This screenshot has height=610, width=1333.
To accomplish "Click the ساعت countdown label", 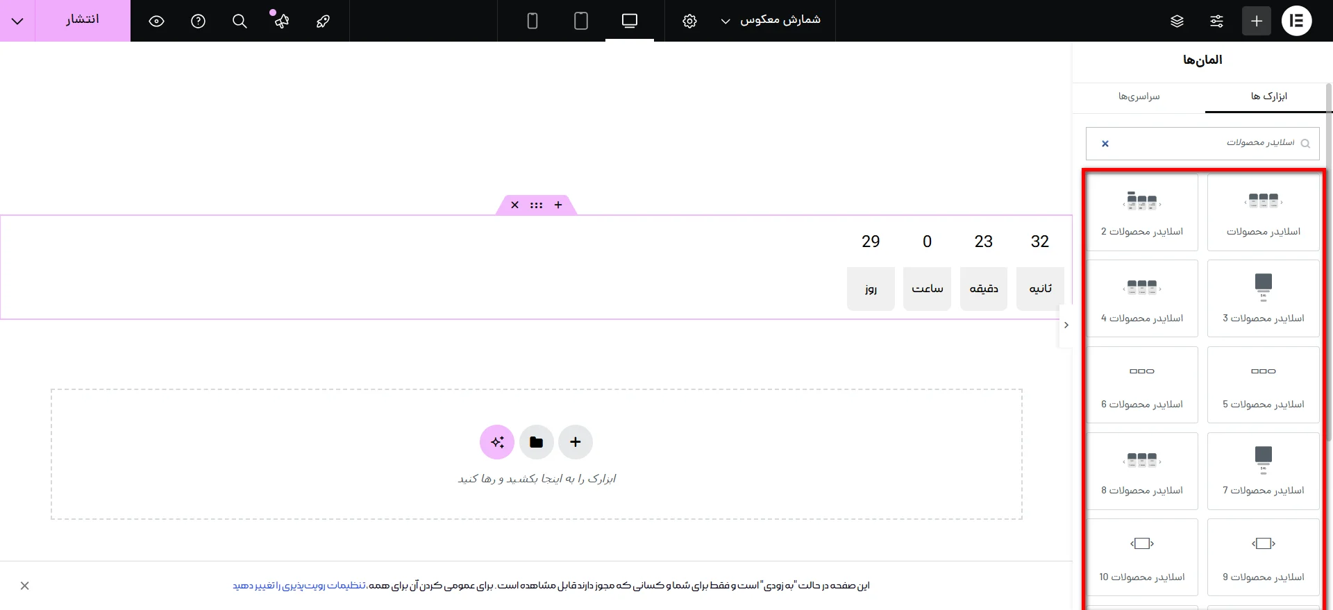I will [x=928, y=289].
